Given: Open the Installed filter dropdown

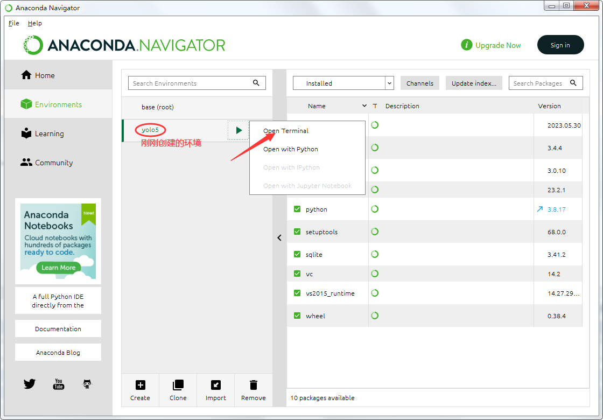Looking at the screenshot, I should (343, 83).
